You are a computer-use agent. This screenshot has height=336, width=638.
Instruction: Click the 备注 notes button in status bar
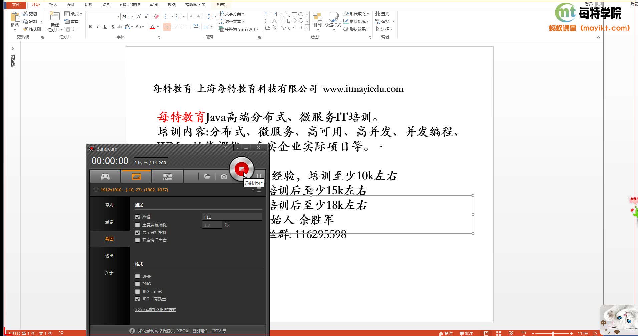pyautogui.click(x=446, y=333)
